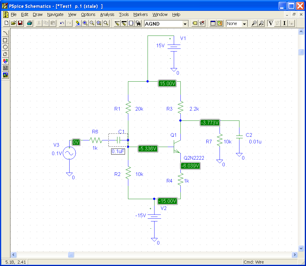This screenshot has height=266, width=306.
Task: Select the Draw Arc tool
Action: point(5,33)
